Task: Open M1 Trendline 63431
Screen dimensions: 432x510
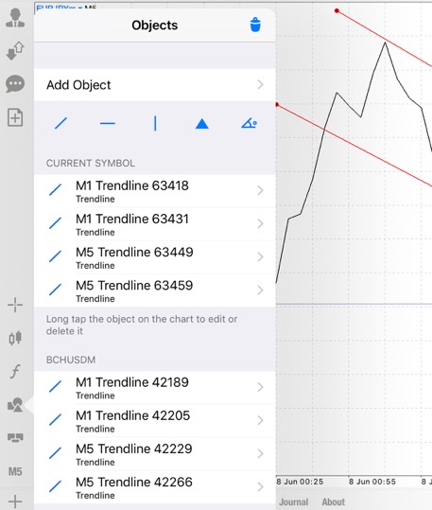Action: click(x=155, y=223)
